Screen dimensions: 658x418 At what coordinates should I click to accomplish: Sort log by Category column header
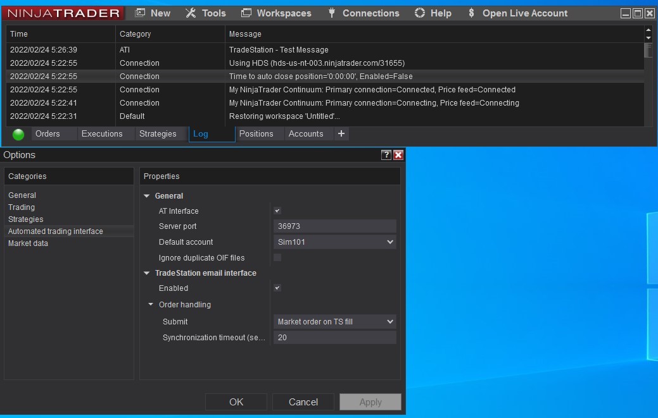(170, 34)
